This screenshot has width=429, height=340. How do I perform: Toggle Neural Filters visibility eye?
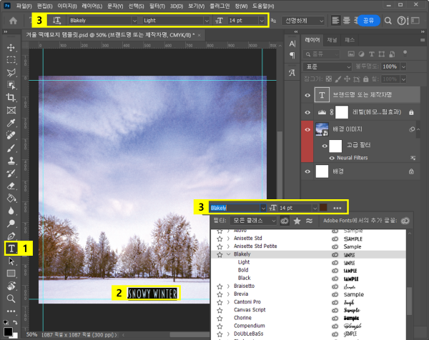tap(332, 158)
